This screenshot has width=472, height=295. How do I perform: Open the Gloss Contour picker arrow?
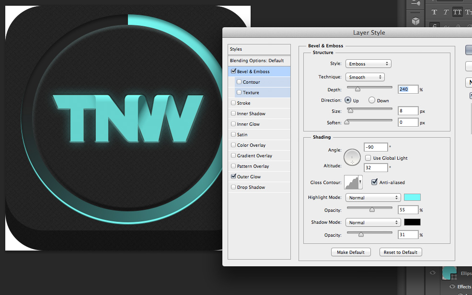click(x=360, y=182)
